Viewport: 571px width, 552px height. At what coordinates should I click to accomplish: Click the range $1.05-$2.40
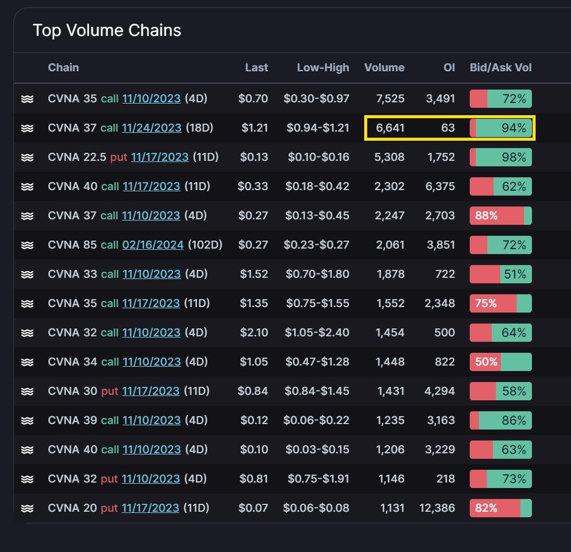(317, 333)
